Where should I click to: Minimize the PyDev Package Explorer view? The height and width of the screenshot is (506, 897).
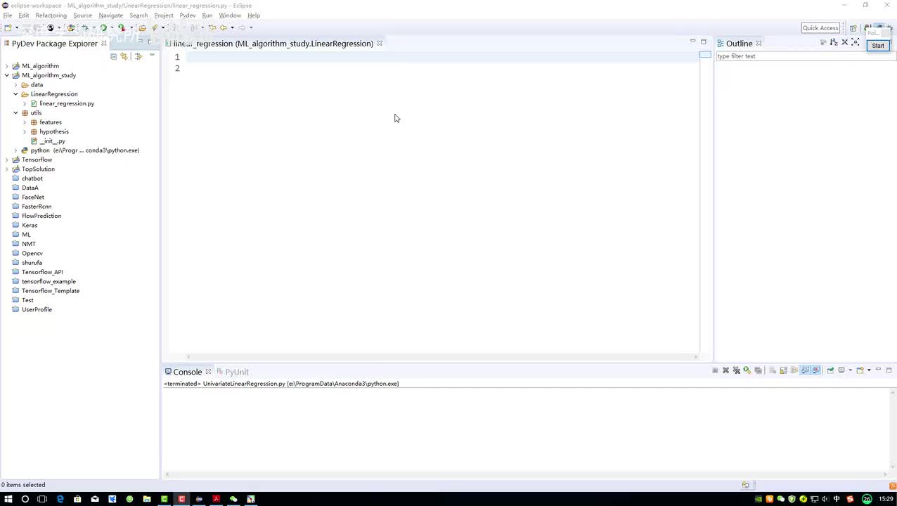click(140, 41)
